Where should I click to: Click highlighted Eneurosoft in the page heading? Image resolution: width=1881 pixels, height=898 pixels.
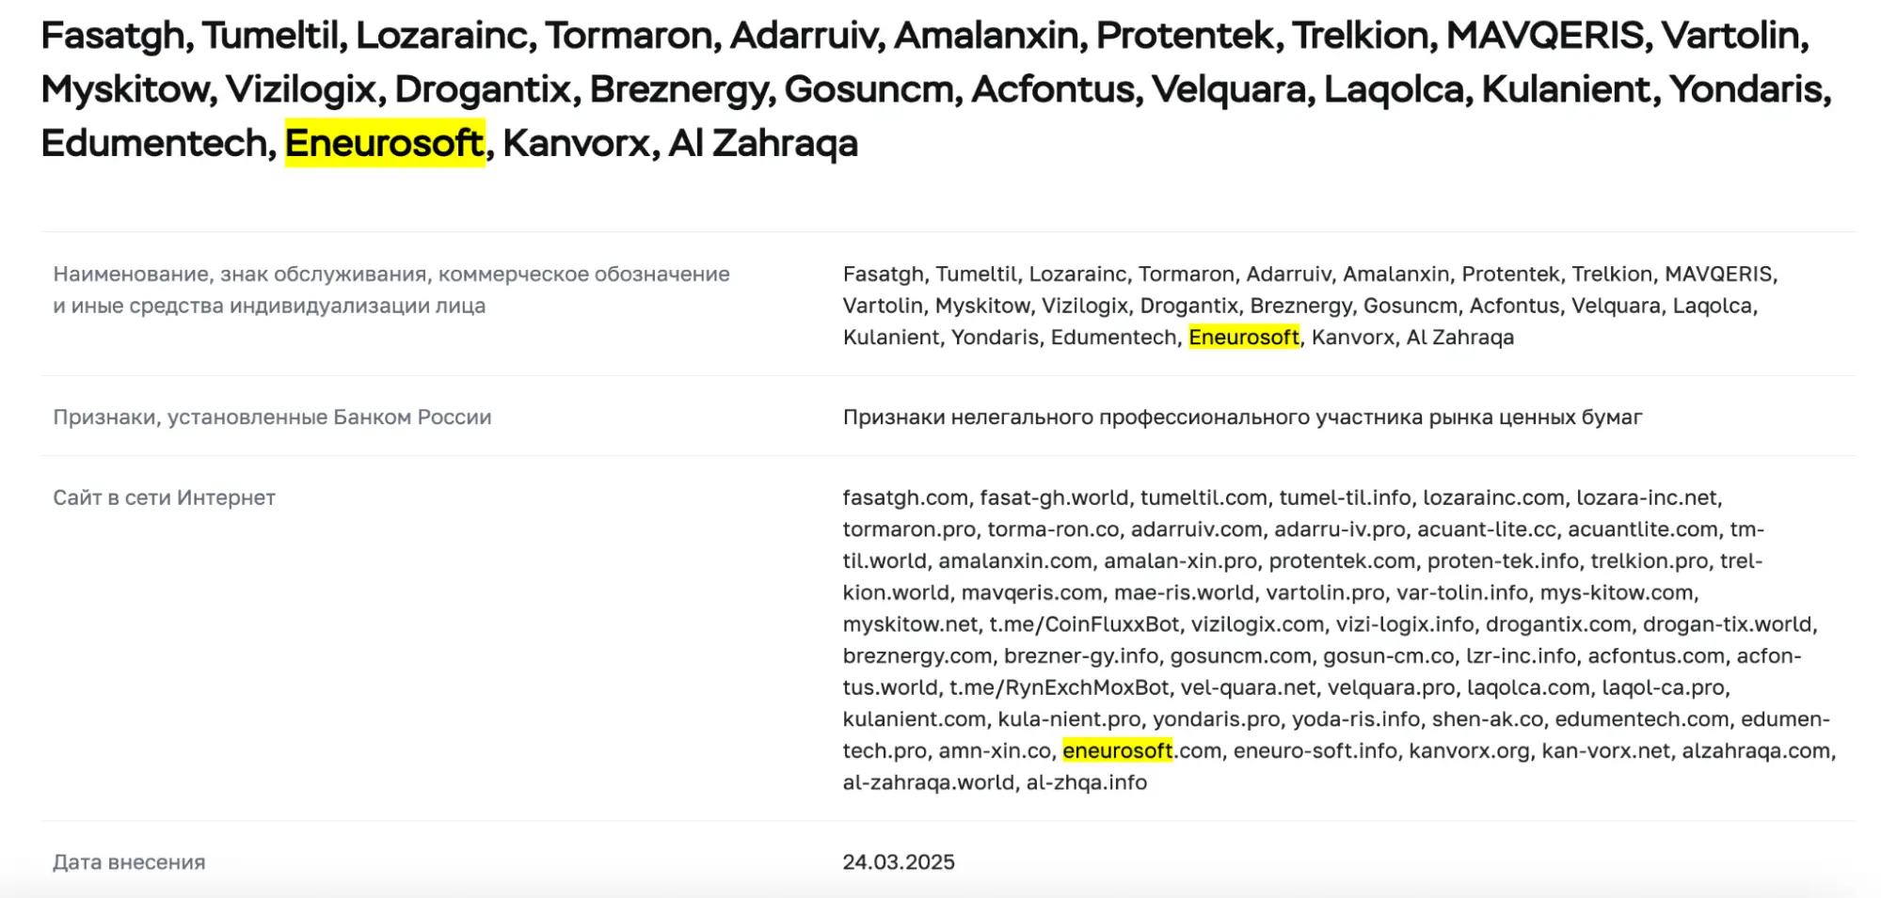384,144
